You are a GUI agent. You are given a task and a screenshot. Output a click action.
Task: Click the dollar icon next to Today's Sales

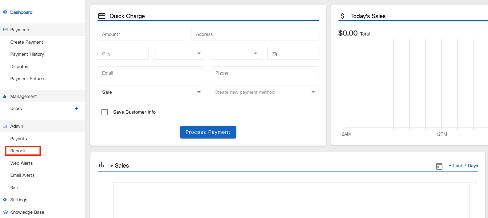click(342, 16)
